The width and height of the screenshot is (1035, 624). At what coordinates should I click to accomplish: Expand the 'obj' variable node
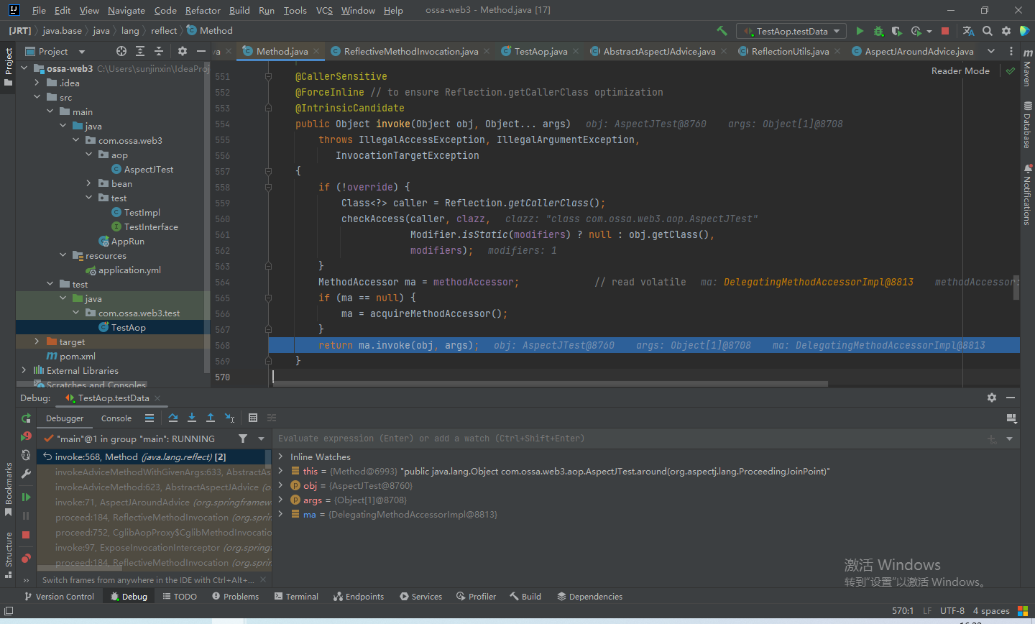(280, 485)
